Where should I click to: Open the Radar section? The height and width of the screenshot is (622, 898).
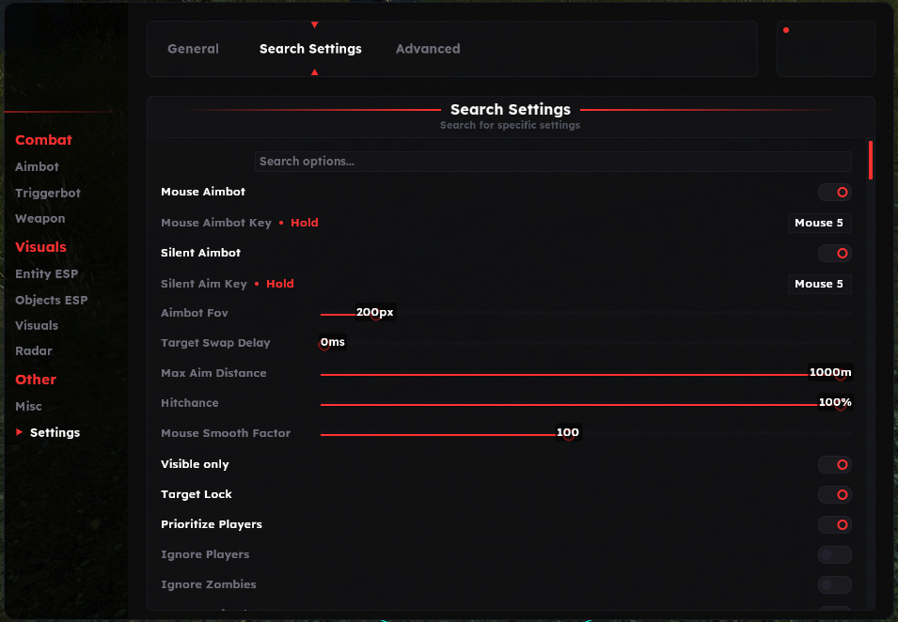34,350
